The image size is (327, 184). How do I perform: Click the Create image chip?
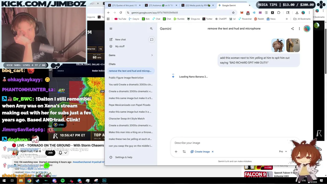[x=200, y=152]
